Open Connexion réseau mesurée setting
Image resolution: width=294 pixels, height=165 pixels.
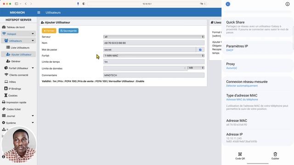257,83
